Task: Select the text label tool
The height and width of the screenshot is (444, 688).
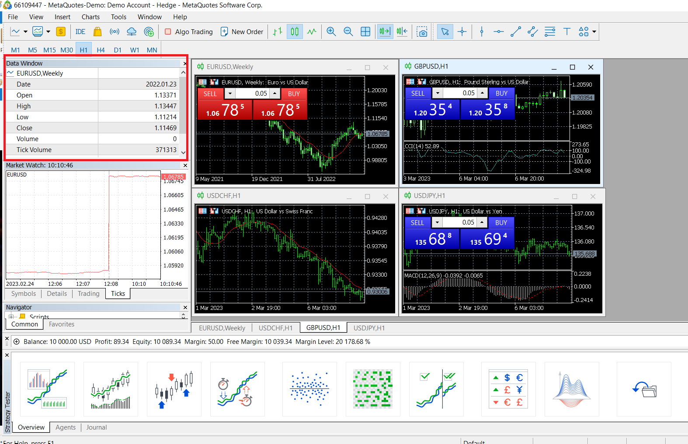Action: (x=567, y=31)
